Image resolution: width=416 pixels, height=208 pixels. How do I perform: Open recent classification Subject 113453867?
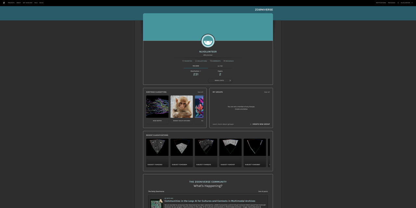pos(255,153)
